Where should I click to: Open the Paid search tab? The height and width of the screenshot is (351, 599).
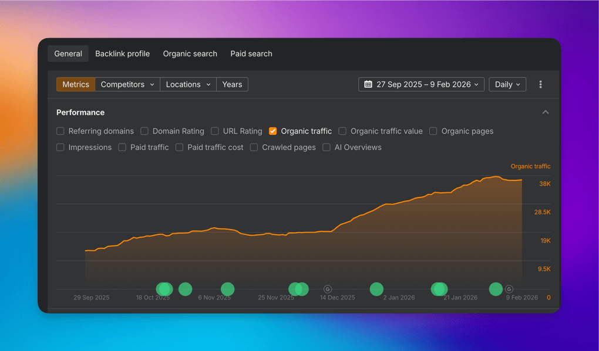(251, 54)
